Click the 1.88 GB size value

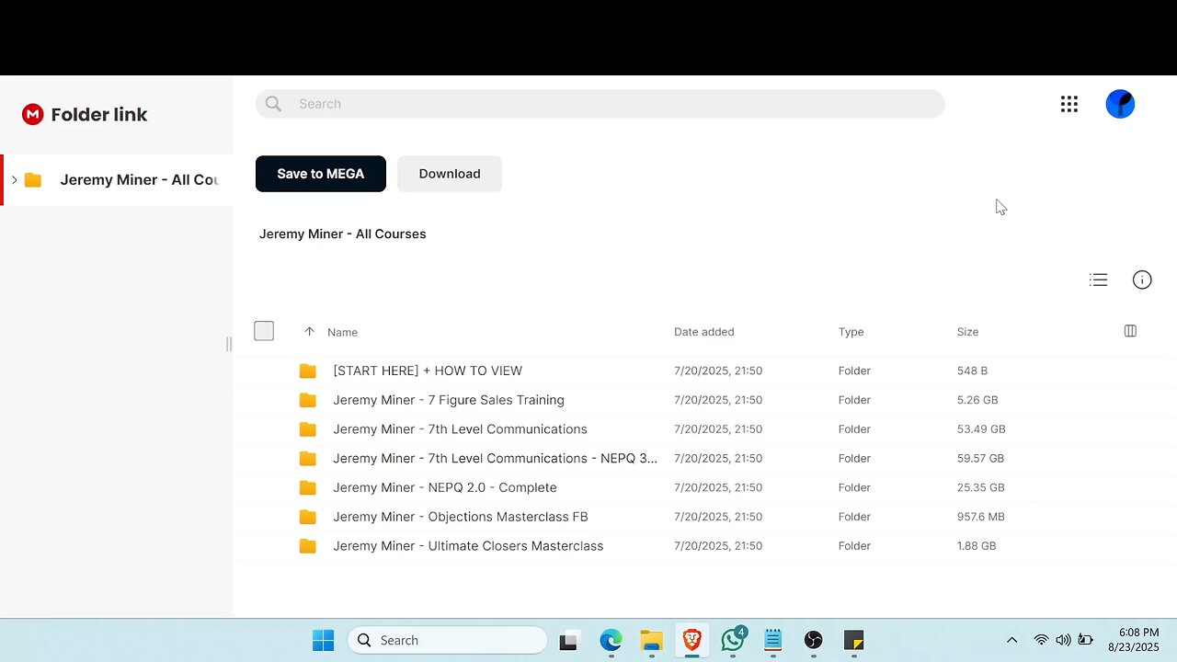pos(977,546)
